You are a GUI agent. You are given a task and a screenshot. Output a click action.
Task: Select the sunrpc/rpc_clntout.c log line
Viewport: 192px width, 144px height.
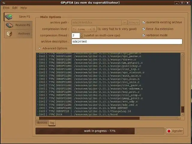91,73
